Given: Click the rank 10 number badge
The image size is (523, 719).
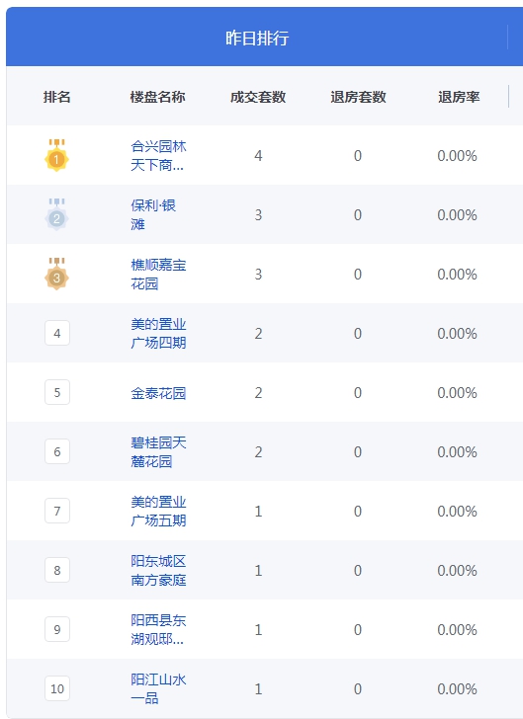Looking at the screenshot, I should coord(57,688).
